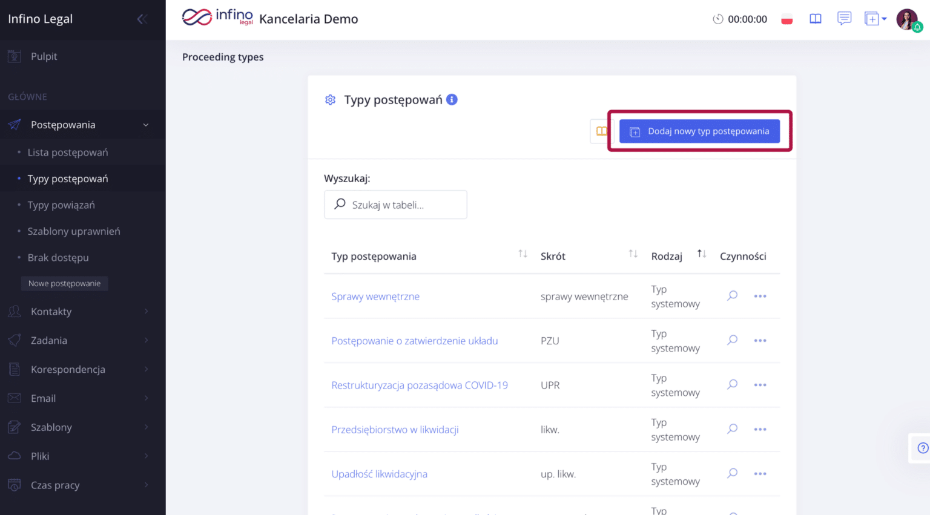The width and height of the screenshot is (930, 515).
Task: Expand the Szablony sidebar menu
Action: 83,427
